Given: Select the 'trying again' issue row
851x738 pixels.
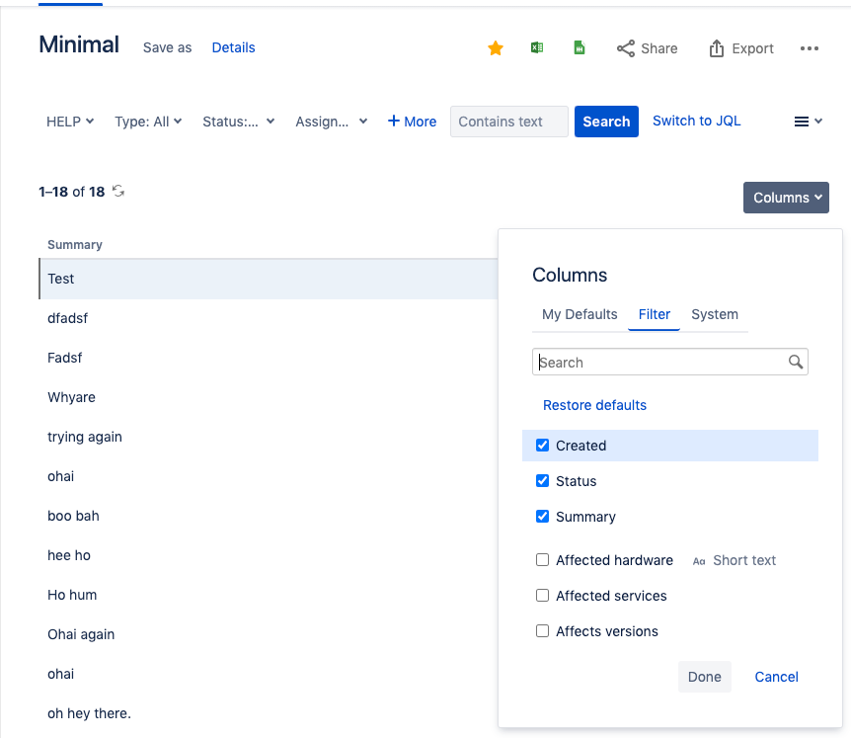Looking at the screenshot, I should [269, 437].
